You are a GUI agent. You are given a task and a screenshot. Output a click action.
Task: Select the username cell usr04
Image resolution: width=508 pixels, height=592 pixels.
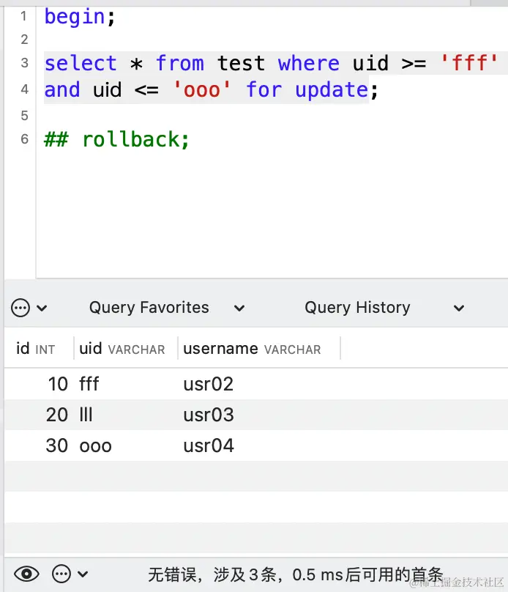point(209,445)
